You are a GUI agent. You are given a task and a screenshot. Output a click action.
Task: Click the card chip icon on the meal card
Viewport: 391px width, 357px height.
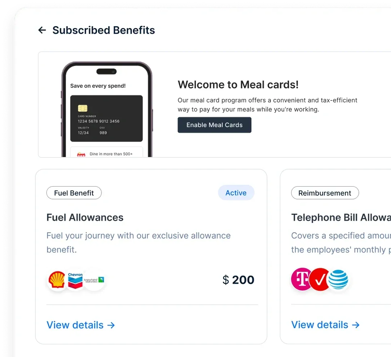pyautogui.click(x=82, y=108)
